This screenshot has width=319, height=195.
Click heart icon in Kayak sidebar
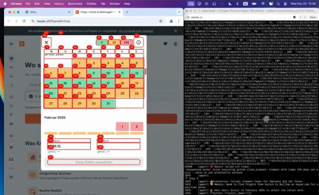(x=12, y=147)
